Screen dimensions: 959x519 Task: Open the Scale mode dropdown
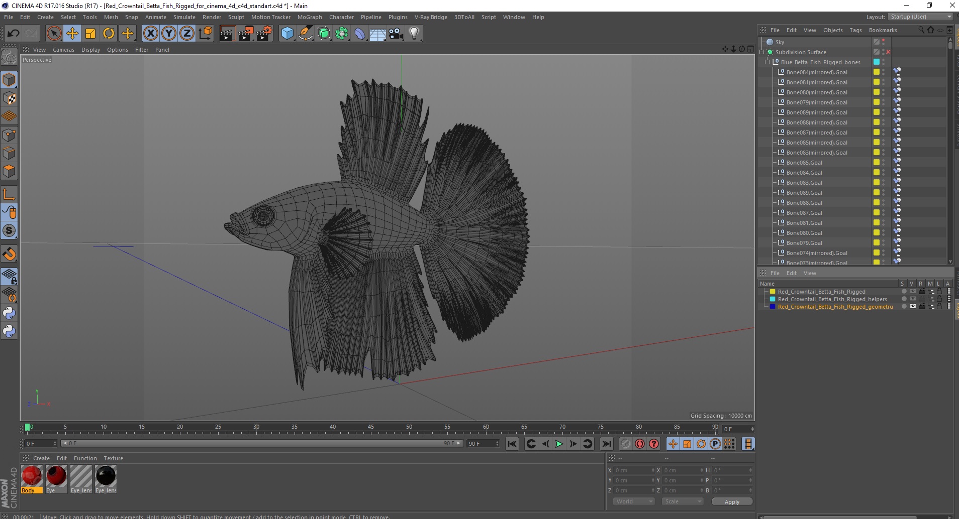click(x=682, y=501)
